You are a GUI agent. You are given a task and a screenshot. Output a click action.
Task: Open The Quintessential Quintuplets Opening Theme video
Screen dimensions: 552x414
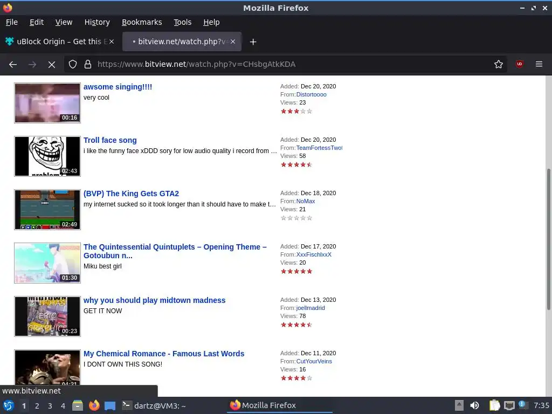point(175,251)
